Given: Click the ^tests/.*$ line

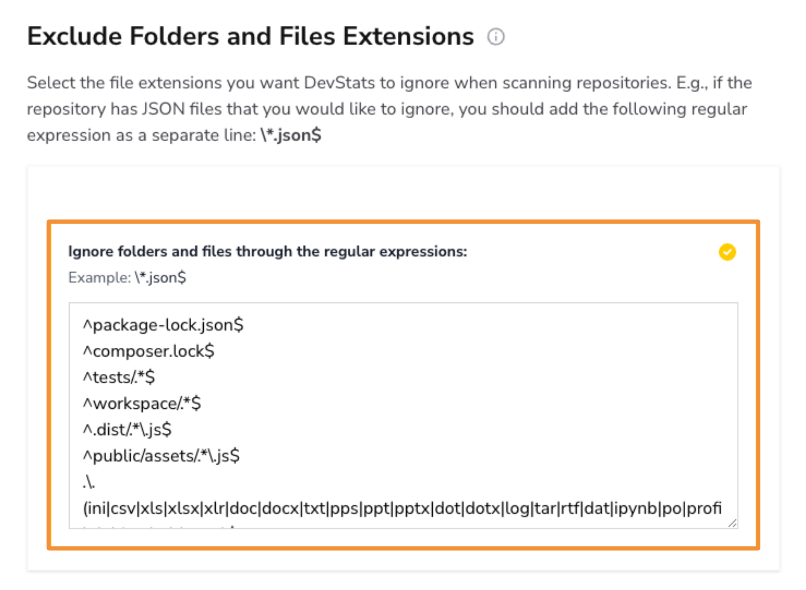Looking at the screenshot, I should tap(119, 377).
